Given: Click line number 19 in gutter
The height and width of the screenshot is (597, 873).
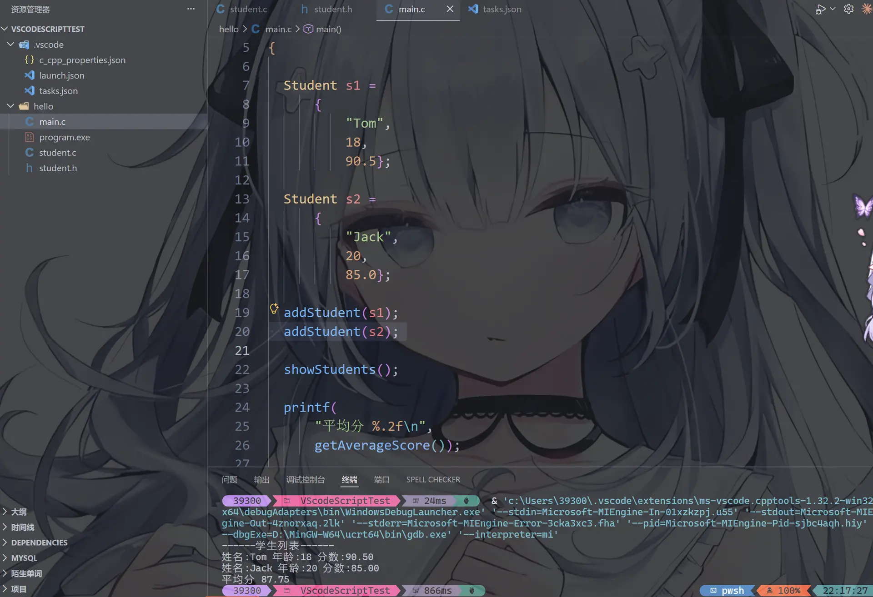Looking at the screenshot, I should point(242,313).
